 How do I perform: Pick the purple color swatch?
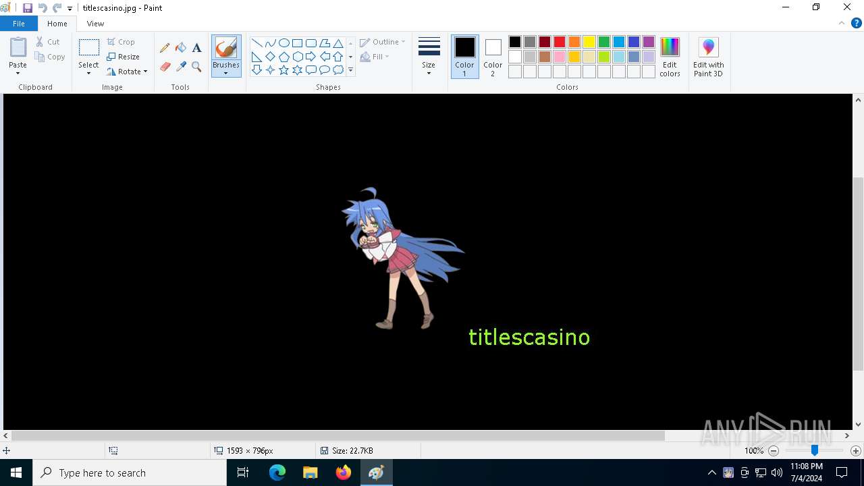pos(649,42)
